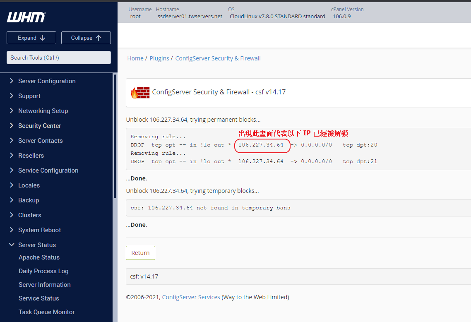Click the Collapse all menus button
471x322 pixels.
pyautogui.click(x=86, y=38)
